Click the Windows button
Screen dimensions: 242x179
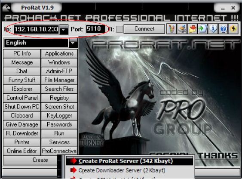(x=59, y=62)
